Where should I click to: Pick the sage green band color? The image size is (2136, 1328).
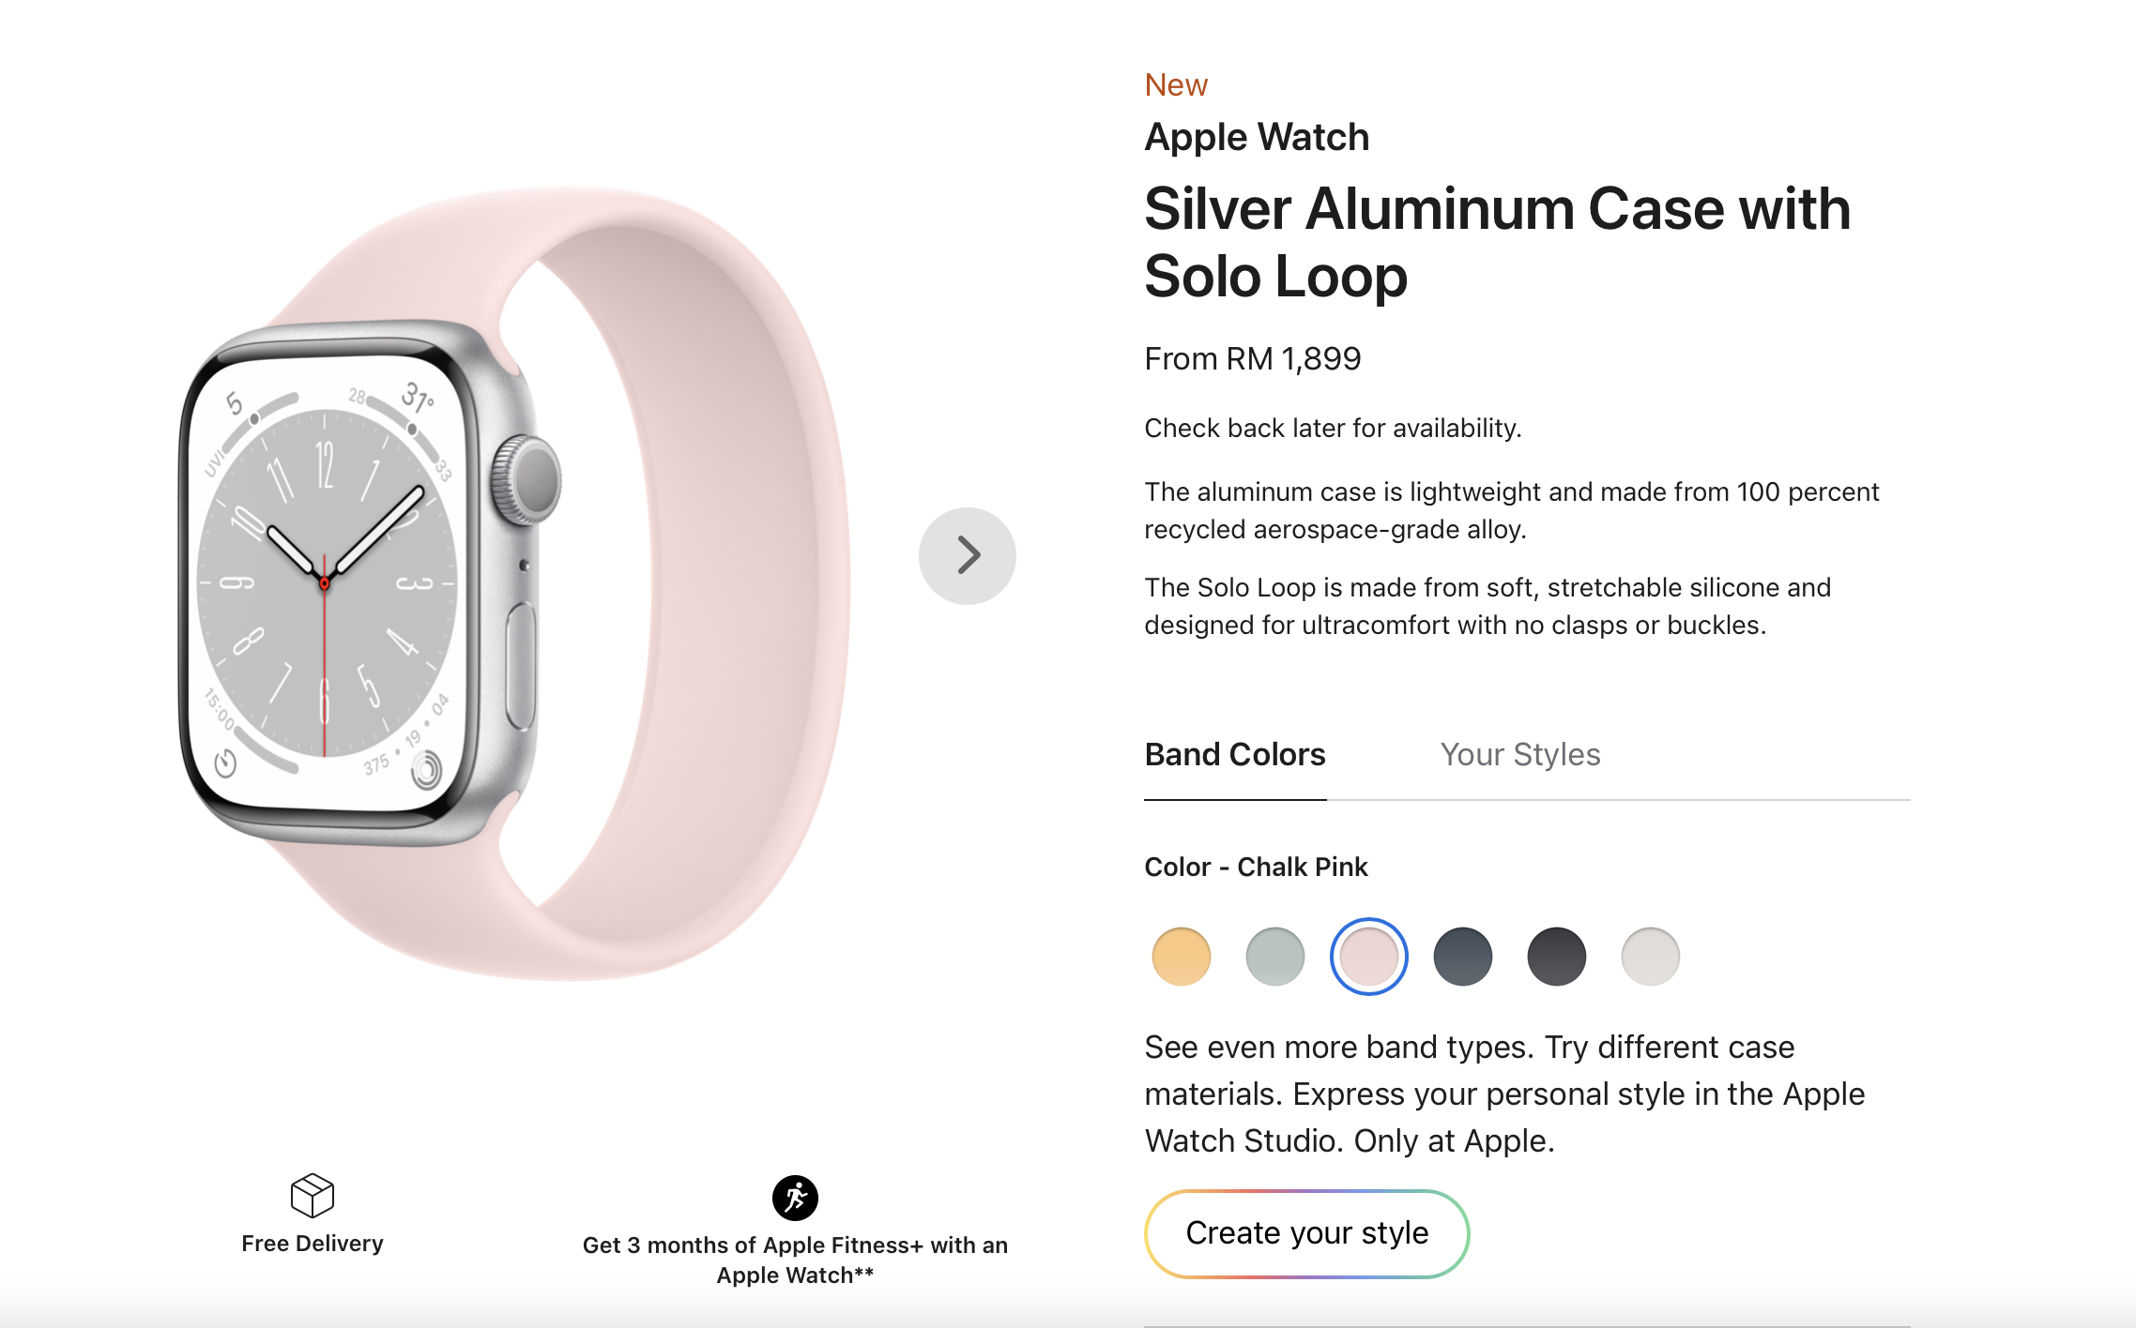[1274, 957]
